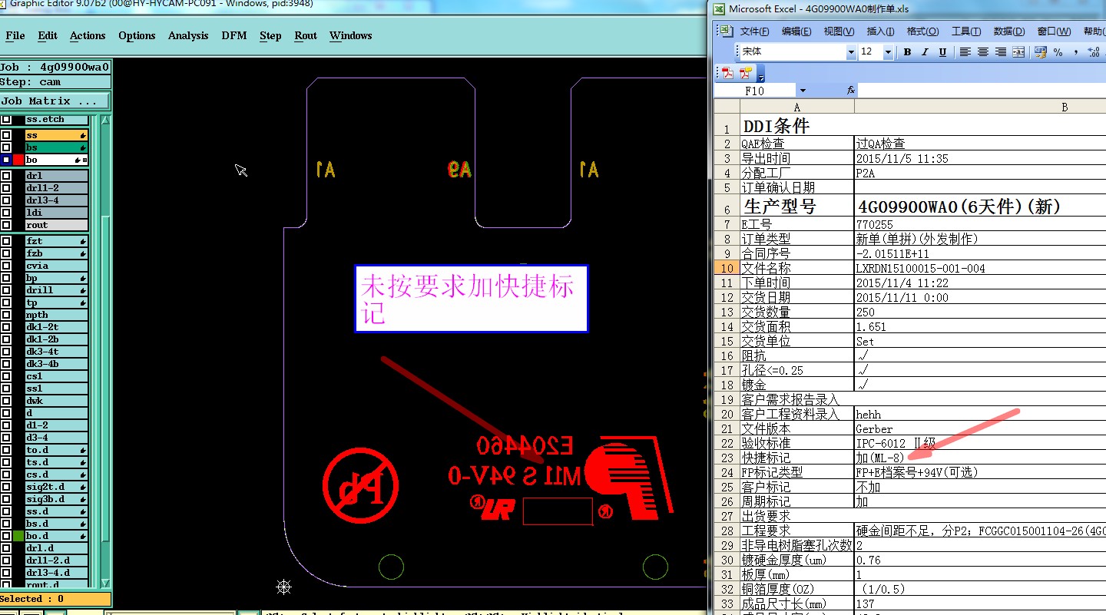The height and width of the screenshot is (615, 1106).
Task: Click second Adobe PDF review icon
Action: 745,73
